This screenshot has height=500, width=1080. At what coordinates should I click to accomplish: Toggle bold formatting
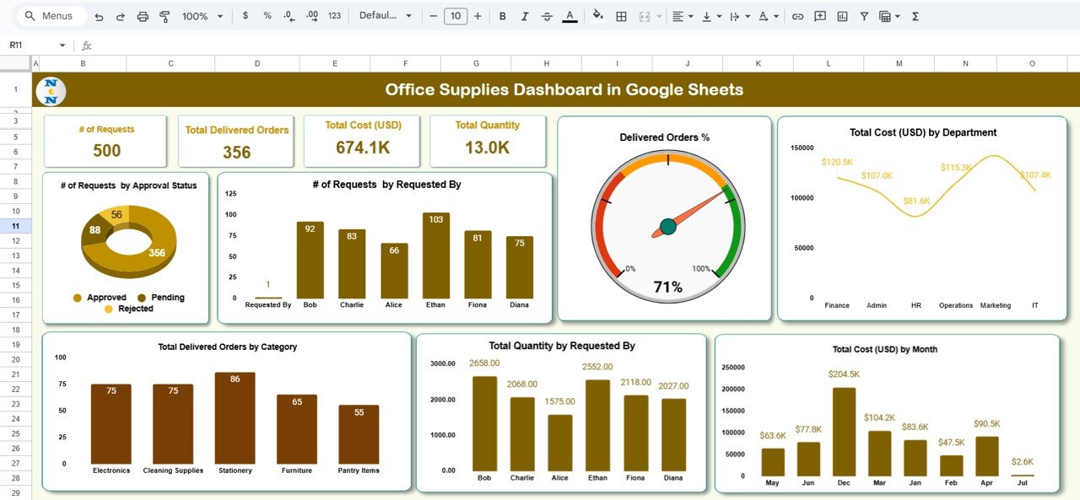tap(503, 16)
